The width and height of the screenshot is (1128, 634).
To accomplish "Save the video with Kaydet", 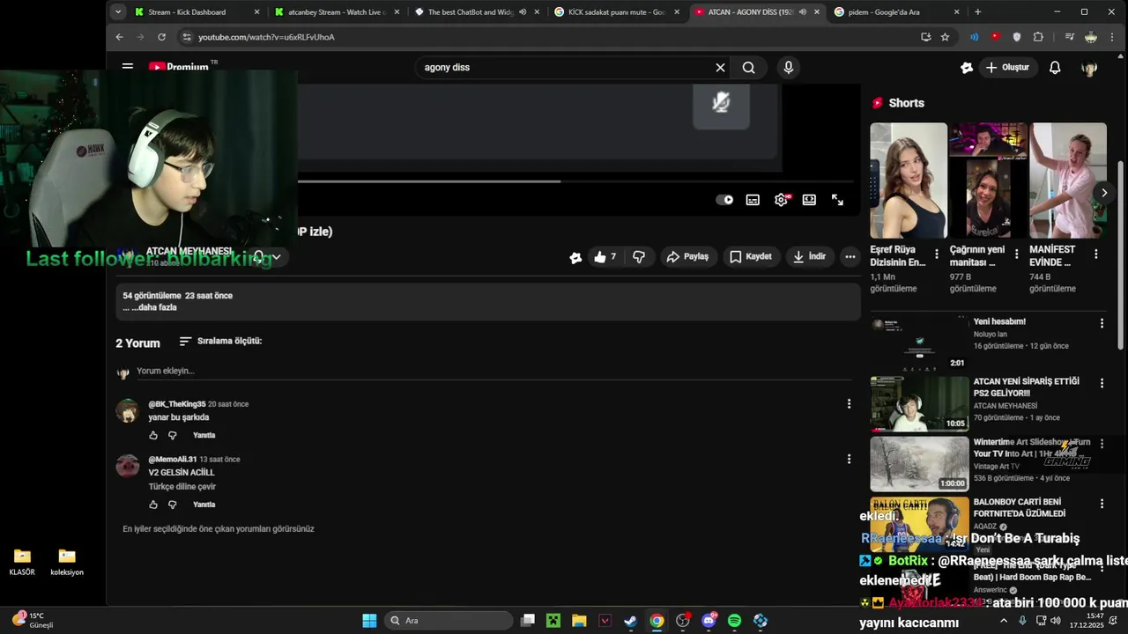I will pyautogui.click(x=751, y=256).
